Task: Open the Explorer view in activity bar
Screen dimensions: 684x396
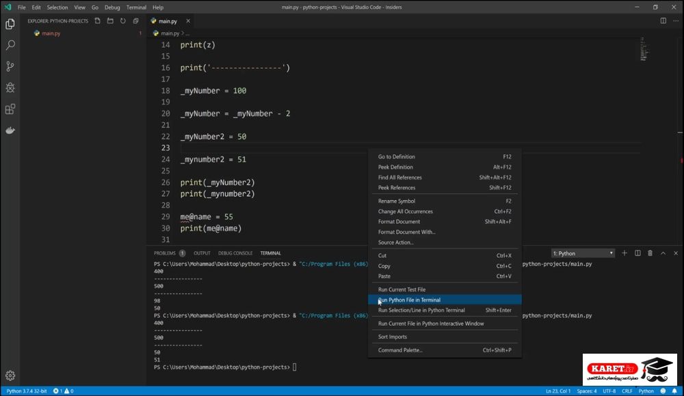Action: [10, 24]
